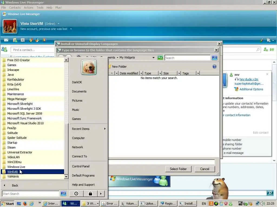
Task: Close the mv contact card
Action: (267, 74)
